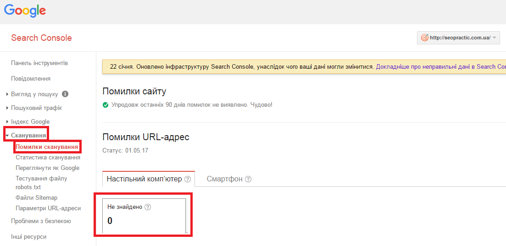Click the Google logo

[25, 11]
